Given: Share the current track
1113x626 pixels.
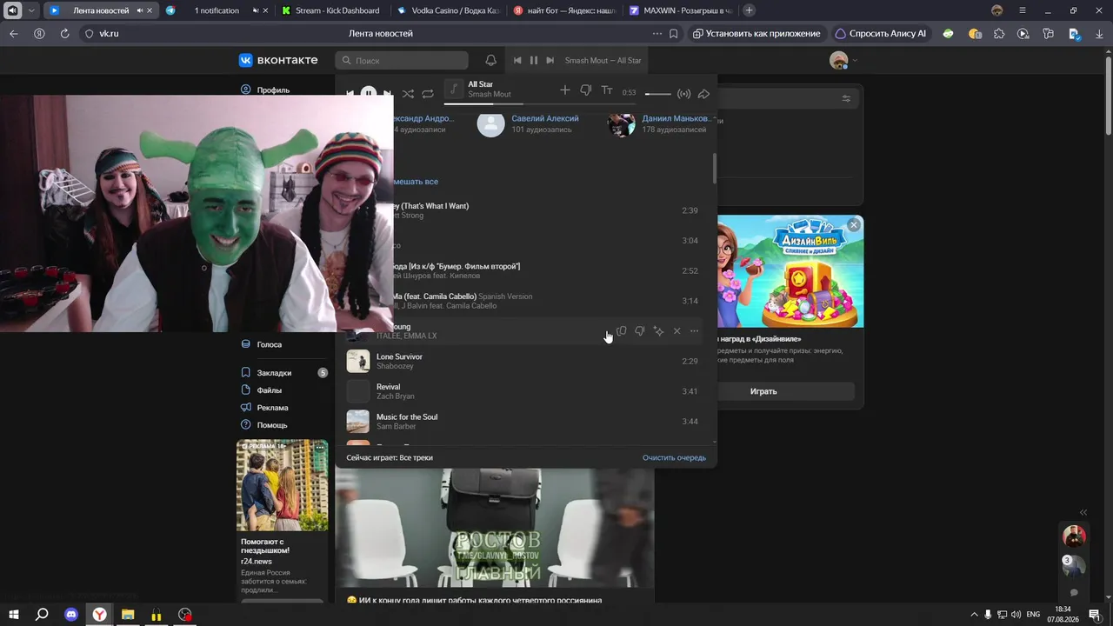Looking at the screenshot, I should pyautogui.click(x=704, y=93).
